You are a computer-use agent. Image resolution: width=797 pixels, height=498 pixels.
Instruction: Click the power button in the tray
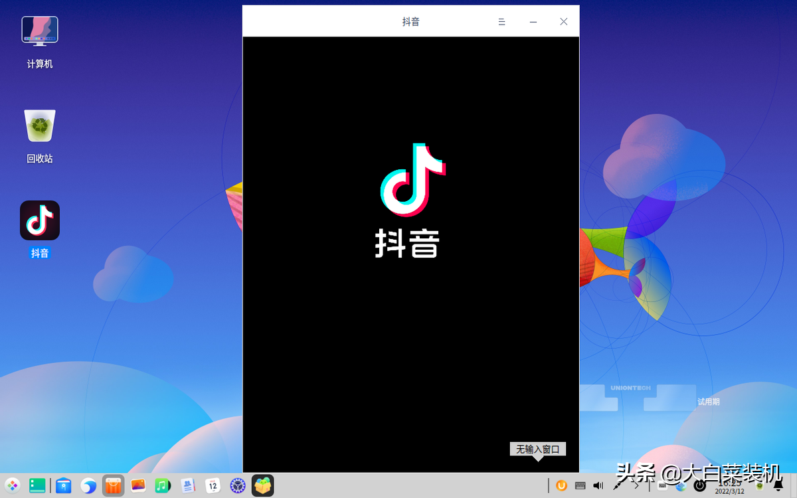(699, 485)
